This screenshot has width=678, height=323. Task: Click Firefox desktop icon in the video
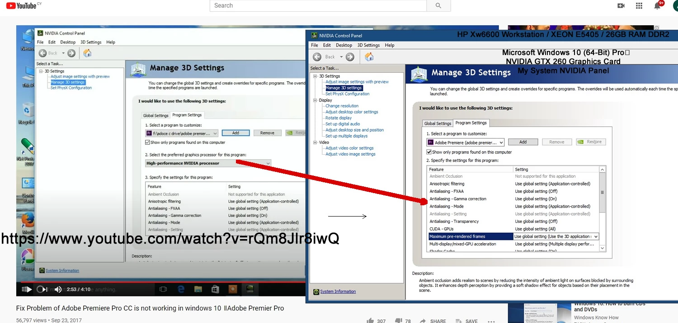click(28, 221)
